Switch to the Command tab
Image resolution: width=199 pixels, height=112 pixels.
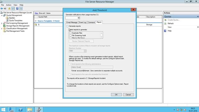point(91,22)
